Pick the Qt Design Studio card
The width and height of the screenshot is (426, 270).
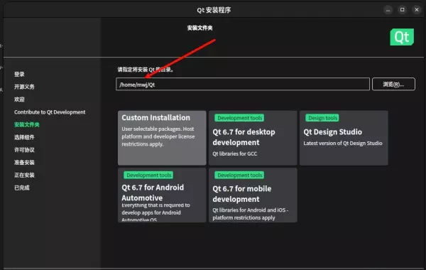tap(344, 138)
